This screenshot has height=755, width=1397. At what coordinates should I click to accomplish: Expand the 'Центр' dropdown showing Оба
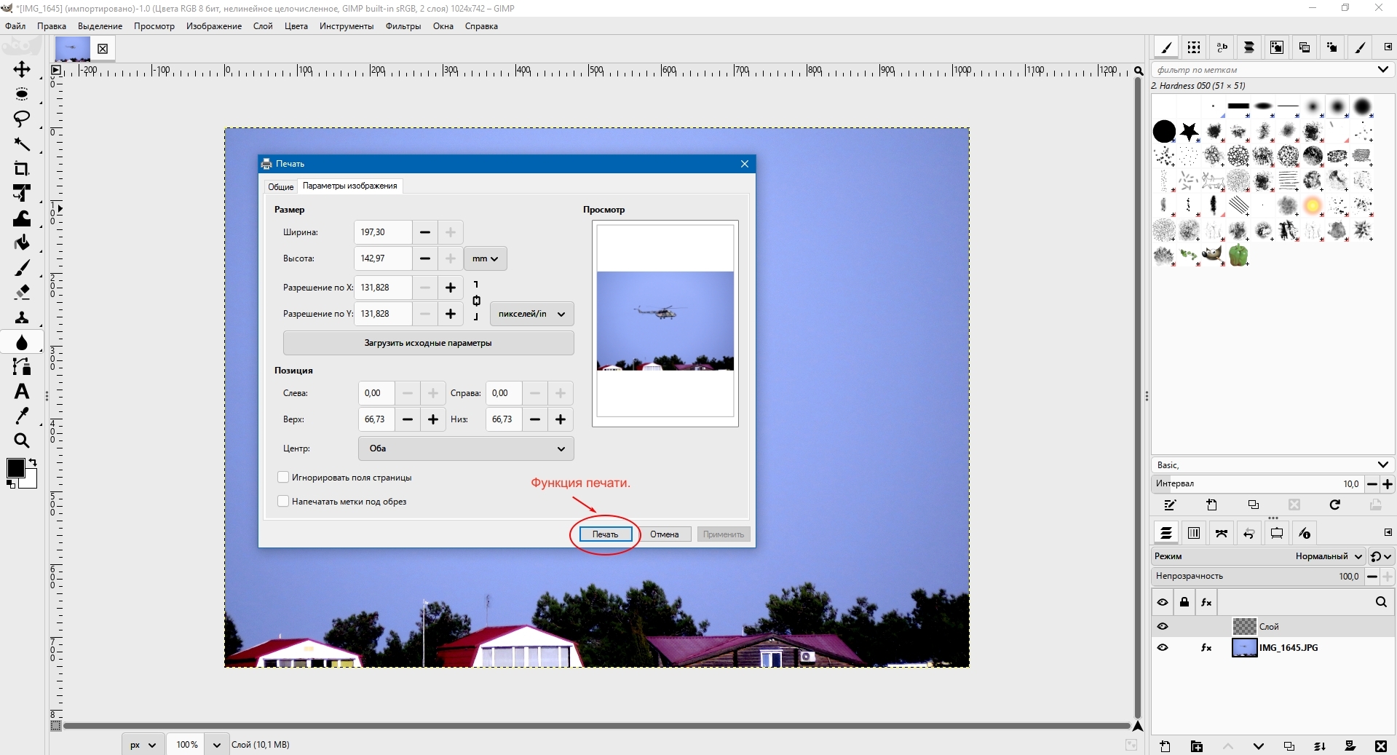466,448
